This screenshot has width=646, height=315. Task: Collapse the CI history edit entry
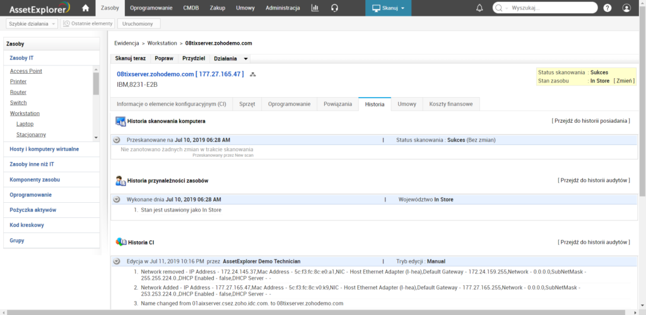tap(117, 261)
